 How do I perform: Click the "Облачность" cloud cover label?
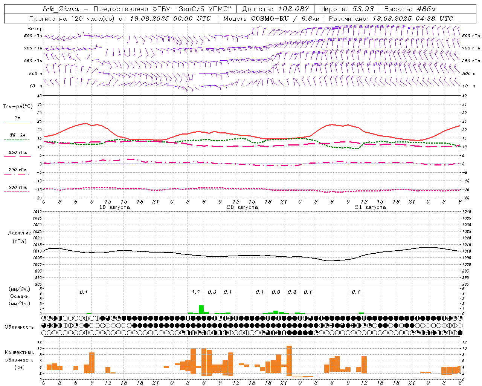pos(19,327)
